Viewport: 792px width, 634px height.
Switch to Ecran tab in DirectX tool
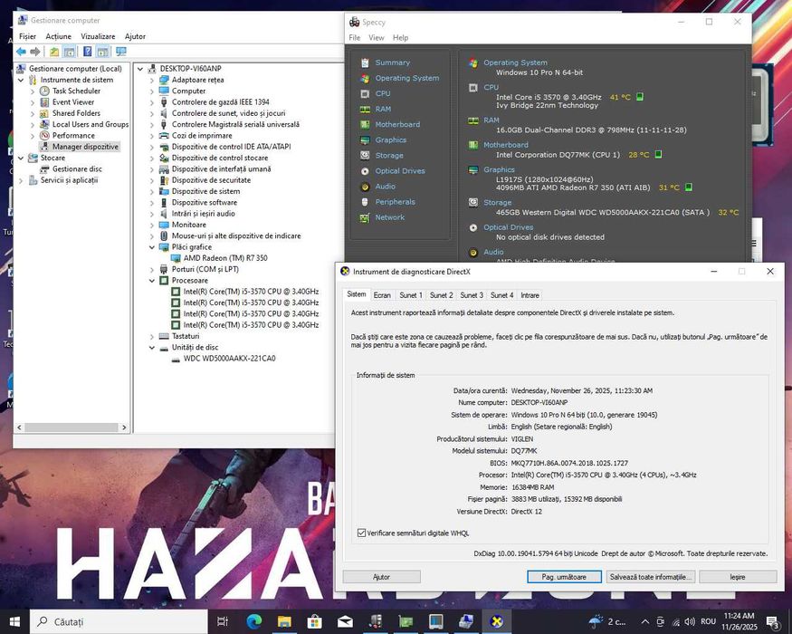click(x=382, y=295)
